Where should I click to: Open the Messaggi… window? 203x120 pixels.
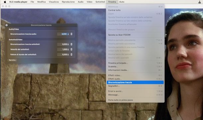tap(135, 95)
